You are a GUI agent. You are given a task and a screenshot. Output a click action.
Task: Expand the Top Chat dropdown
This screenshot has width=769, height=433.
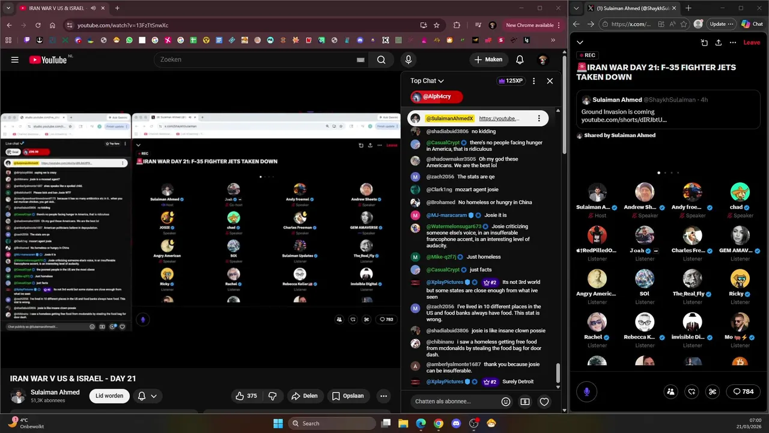[x=427, y=81]
